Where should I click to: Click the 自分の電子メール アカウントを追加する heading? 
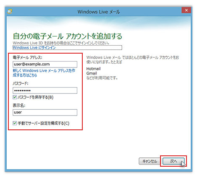(x=68, y=36)
